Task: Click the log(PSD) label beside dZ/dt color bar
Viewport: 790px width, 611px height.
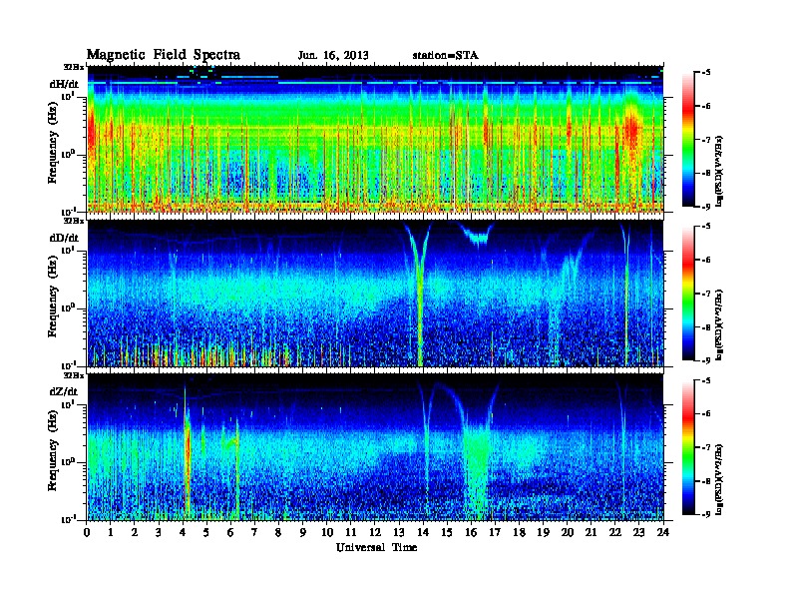Action: click(x=720, y=479)
